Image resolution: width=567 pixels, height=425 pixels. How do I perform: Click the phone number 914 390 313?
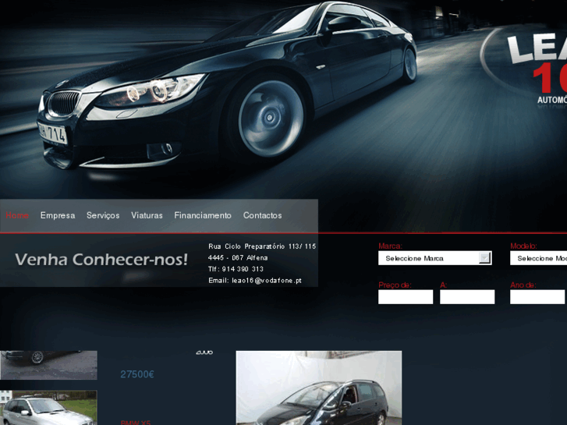click(243, 269)
